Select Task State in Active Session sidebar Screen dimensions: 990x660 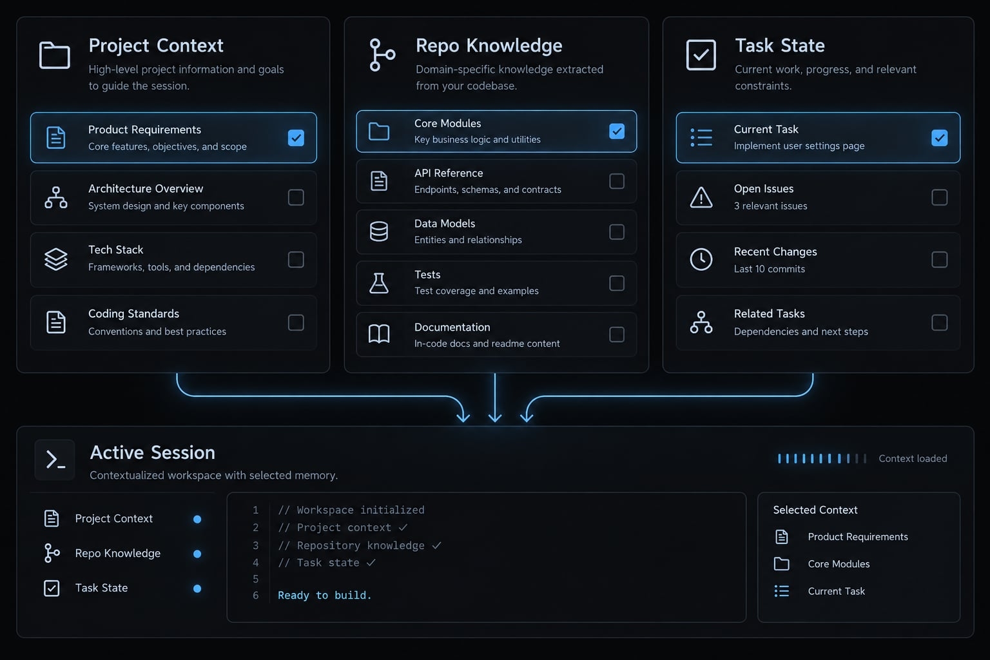122,588
